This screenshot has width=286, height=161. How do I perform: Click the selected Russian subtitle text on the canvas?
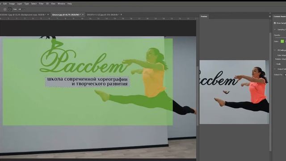(88, 81)
